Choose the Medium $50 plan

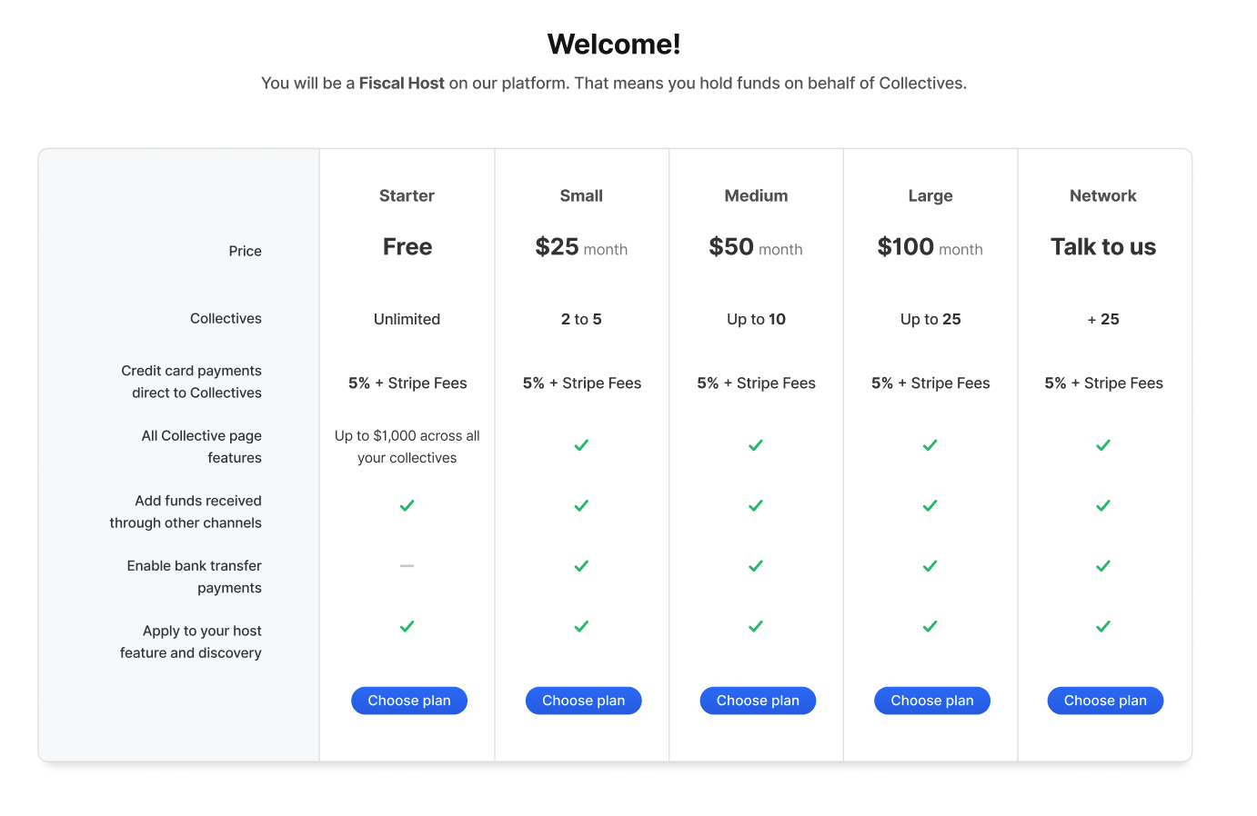click(x=758, y=701)
